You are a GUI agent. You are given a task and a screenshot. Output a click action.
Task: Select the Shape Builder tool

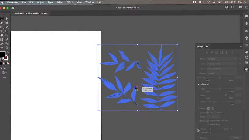click(7, 35)
